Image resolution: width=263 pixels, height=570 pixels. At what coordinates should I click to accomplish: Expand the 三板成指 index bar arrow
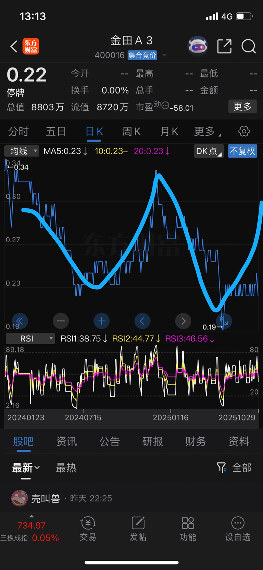(x=32, y=516)
